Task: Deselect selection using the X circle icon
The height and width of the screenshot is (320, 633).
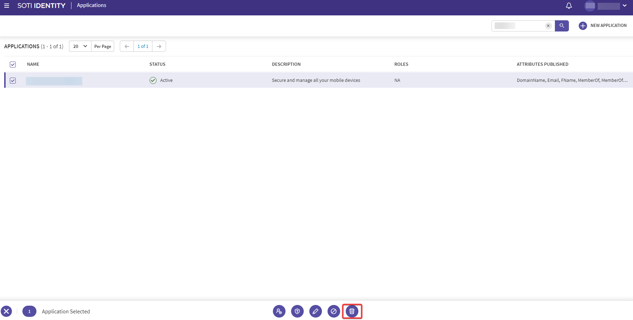Action: pos(7,311)
